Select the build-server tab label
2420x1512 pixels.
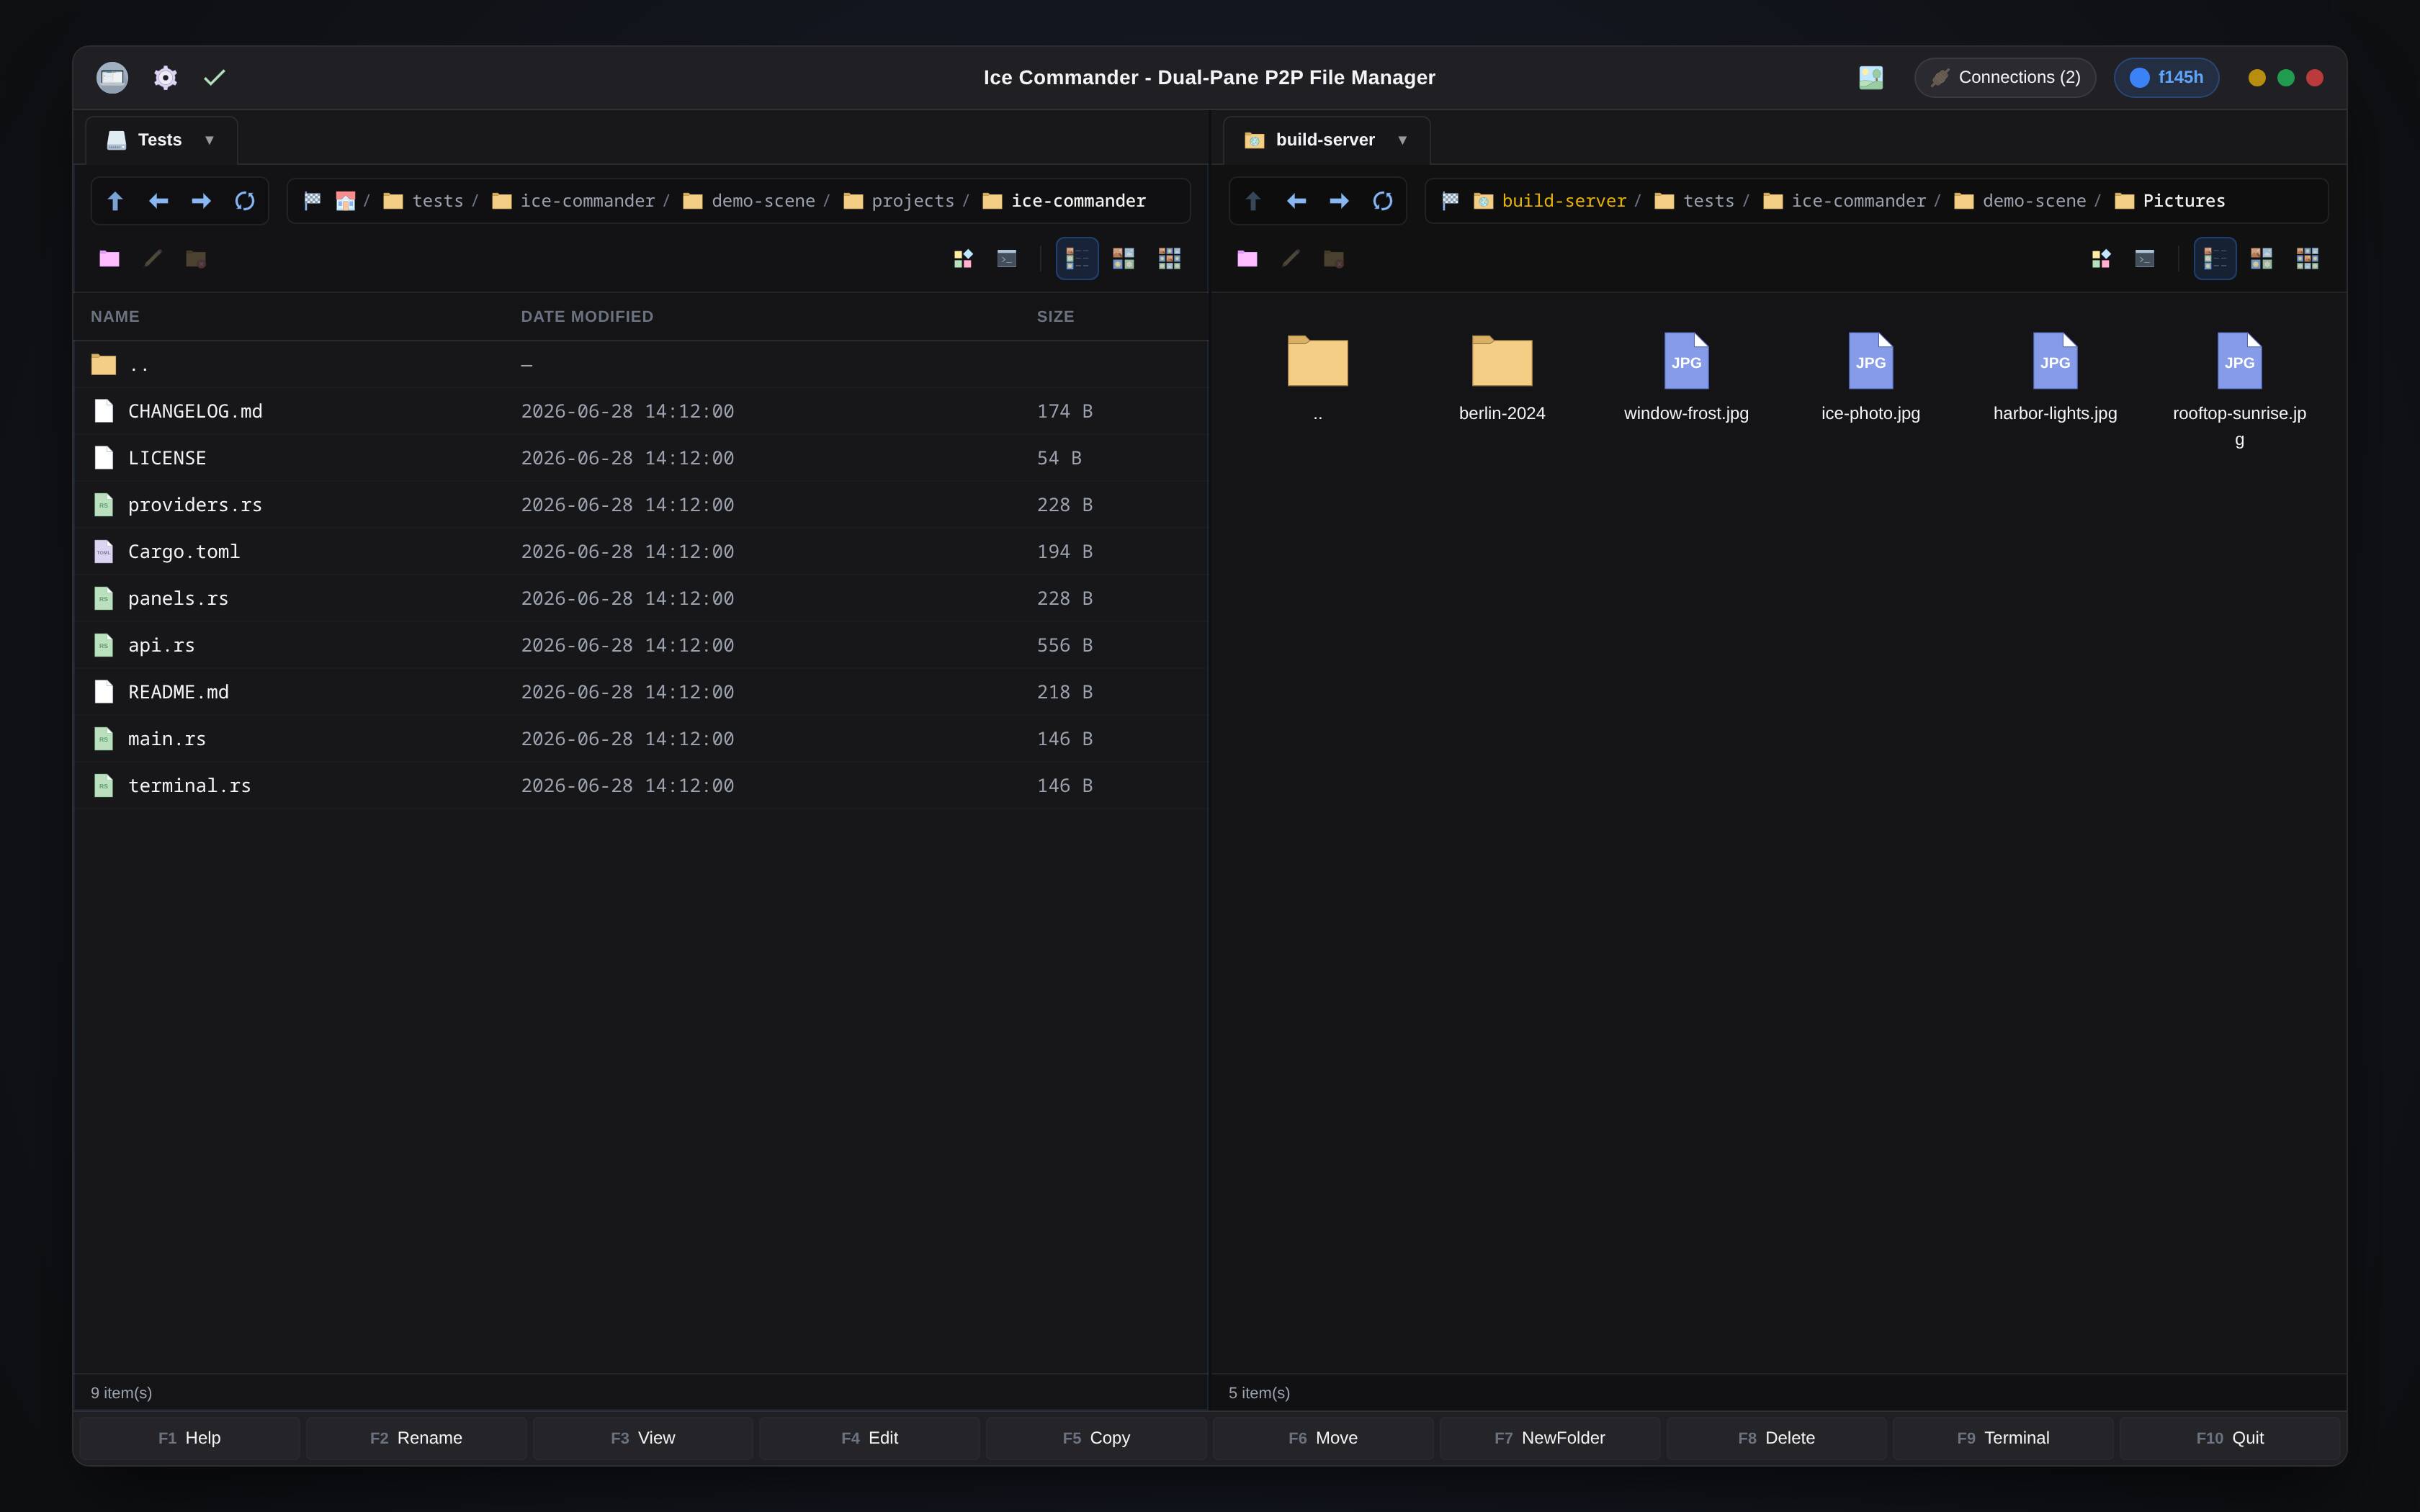pyautogui.click(x=1325, y=140)
